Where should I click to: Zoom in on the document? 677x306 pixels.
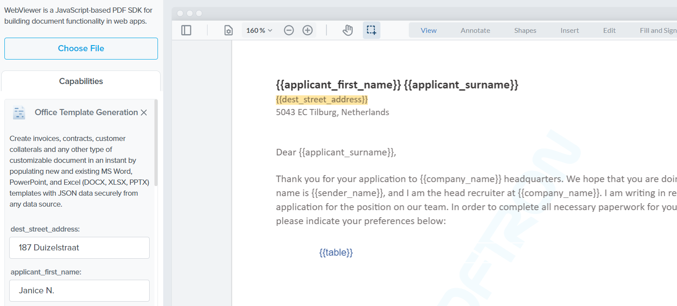click(307, 30)
